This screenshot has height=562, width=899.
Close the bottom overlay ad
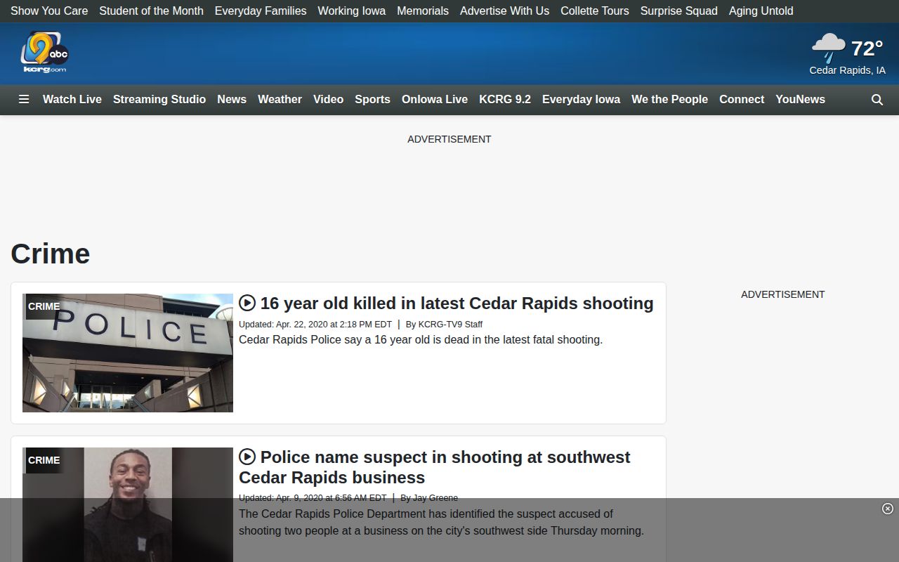(x=888, y=509)
